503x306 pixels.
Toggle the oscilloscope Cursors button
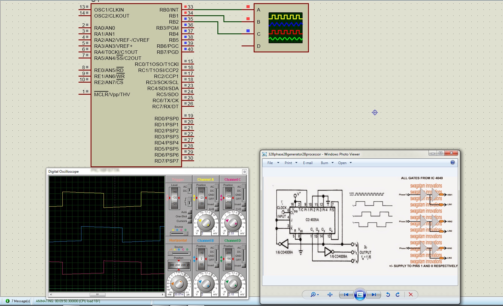(189, 221)
